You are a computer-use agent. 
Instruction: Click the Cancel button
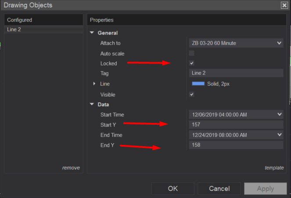tap(219, 188)
